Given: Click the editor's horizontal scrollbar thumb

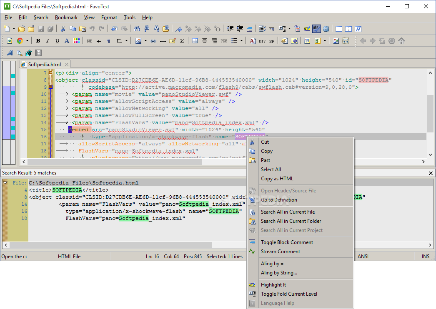Looking at the screenshot, I should click(x=115, y=162).
